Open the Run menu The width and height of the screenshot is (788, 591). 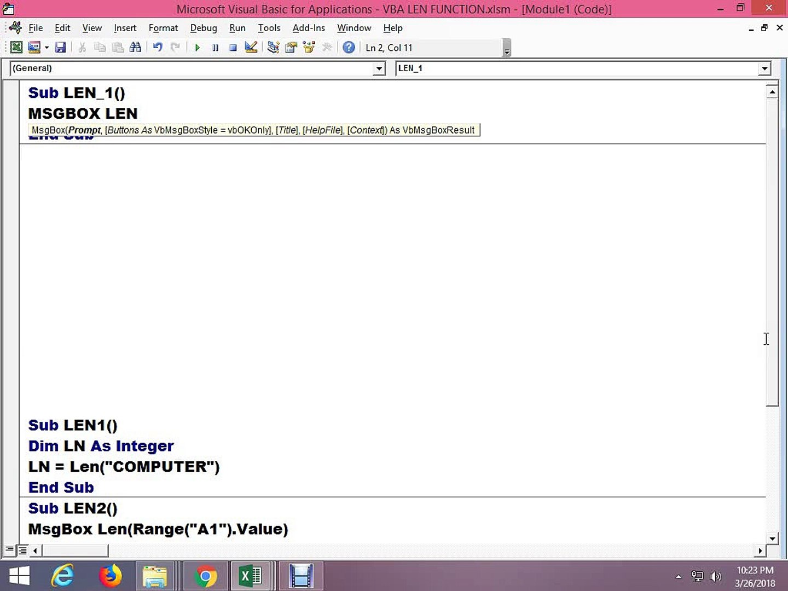[x=237, y=28]
